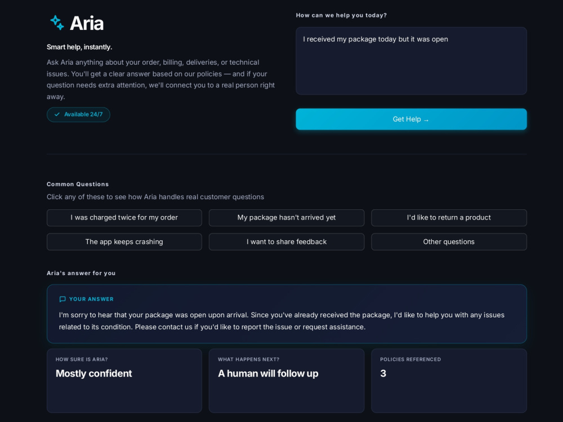Open the 'How sure is Aria?' confidence card
This screenshot has height=422, width=563.
coord(124,381)
